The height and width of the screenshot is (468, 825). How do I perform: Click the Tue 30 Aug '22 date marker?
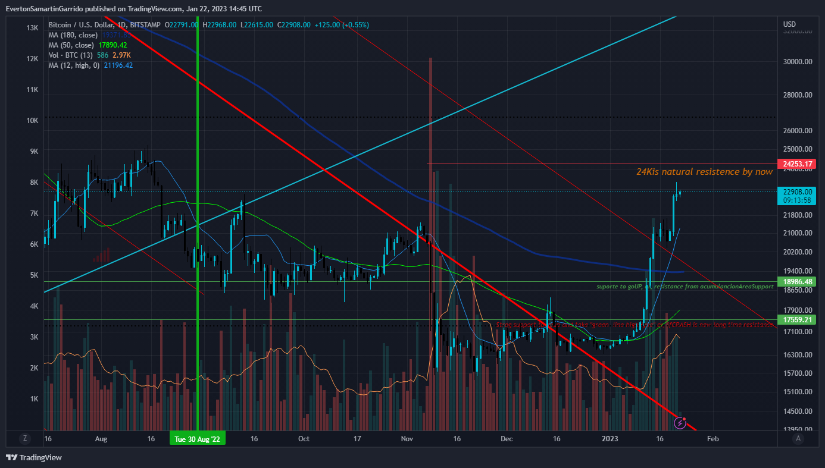tap(198, 439)
